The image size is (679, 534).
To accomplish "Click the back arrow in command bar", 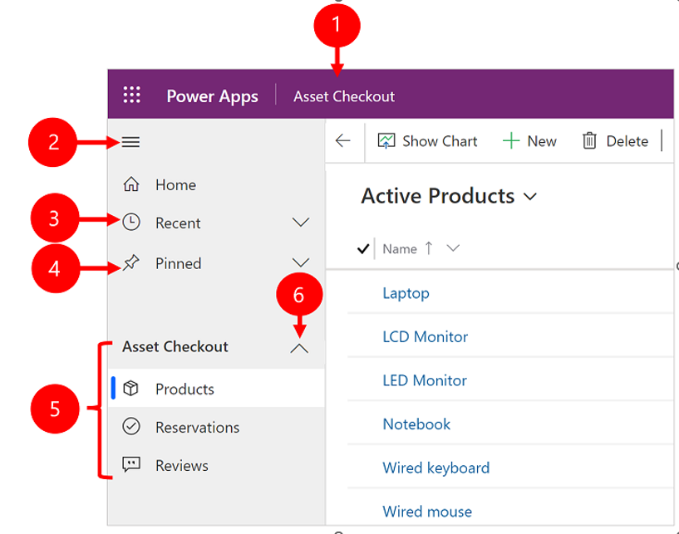I will coord(343,141).
